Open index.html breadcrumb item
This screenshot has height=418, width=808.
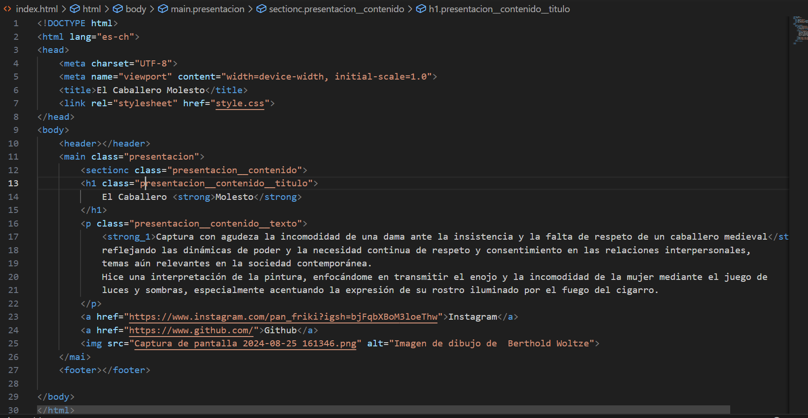click(x=37, y=9)
